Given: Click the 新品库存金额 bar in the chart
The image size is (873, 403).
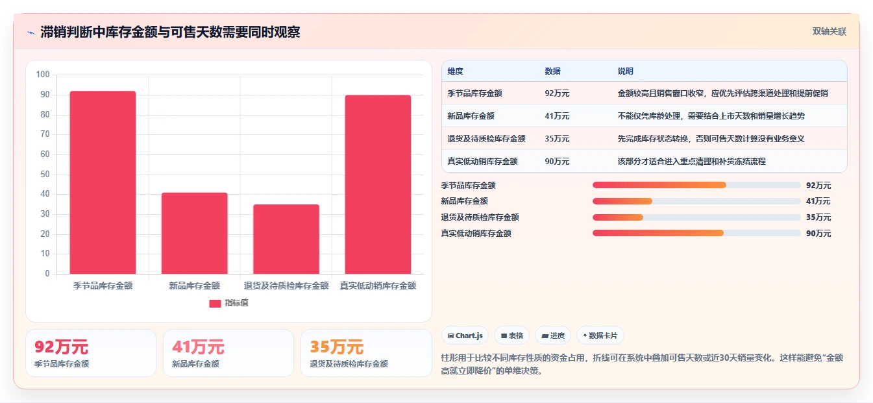Looking at the screenshot, I should click(195, 233).
